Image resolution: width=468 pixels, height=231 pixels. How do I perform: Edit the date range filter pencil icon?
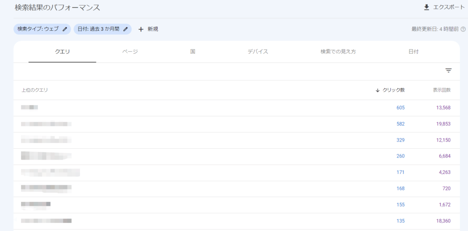pos(126,29)
